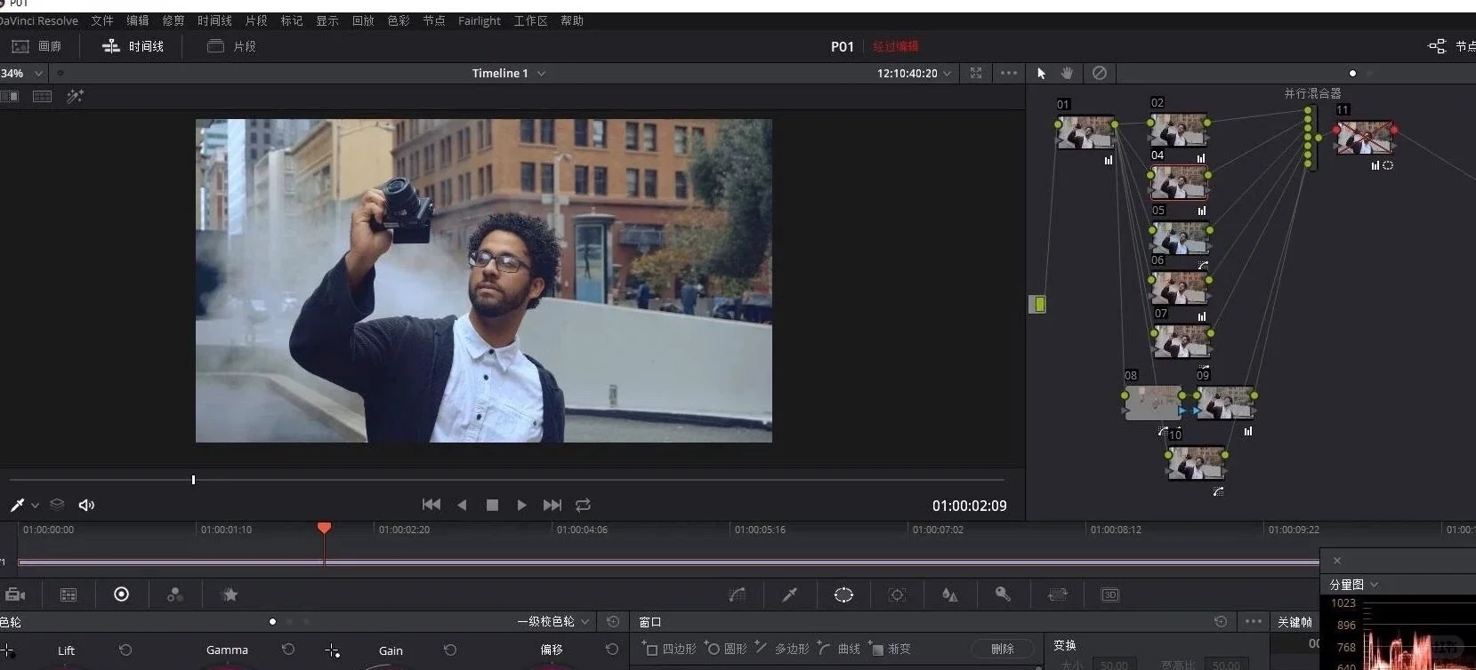The height and width of the screenshot is (670, 1476).
Task: Click the Play reverse button
Action: (x=462, y=505)
